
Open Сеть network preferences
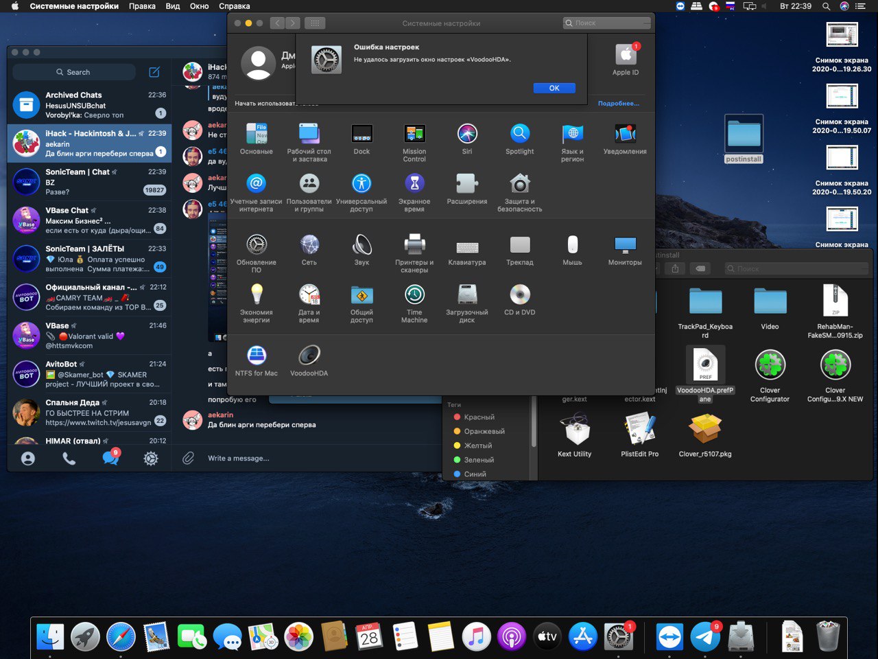pyautogui.click(x=309, y=249)
